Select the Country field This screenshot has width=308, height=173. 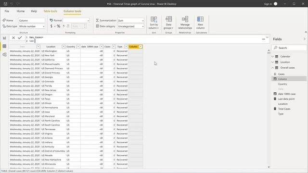pos(282,84)
